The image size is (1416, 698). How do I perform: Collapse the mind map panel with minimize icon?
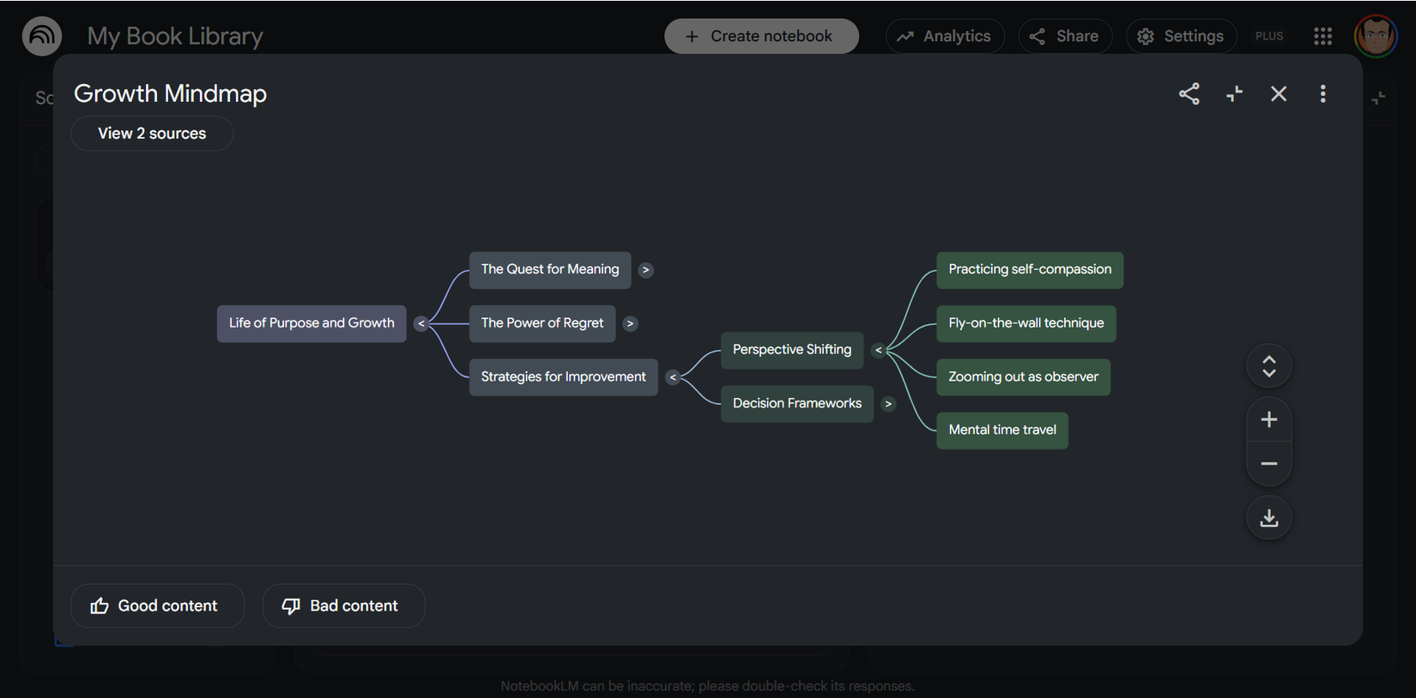[1234, 93]
